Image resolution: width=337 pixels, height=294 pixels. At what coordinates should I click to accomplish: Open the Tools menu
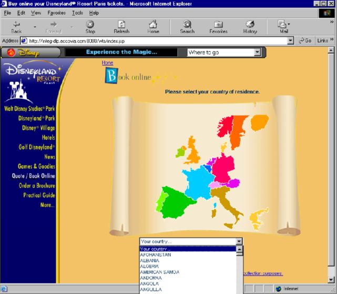coord(77,13)
